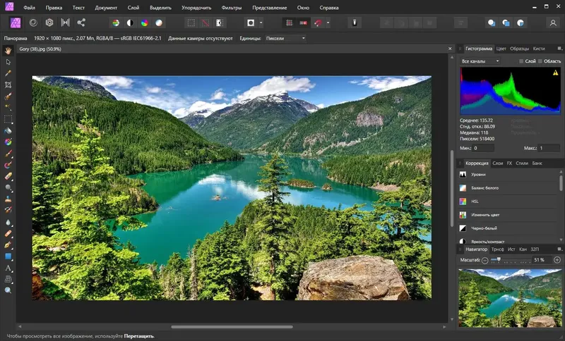Select the Dodge Brush tool
The image size is (565, 341).
8,187
